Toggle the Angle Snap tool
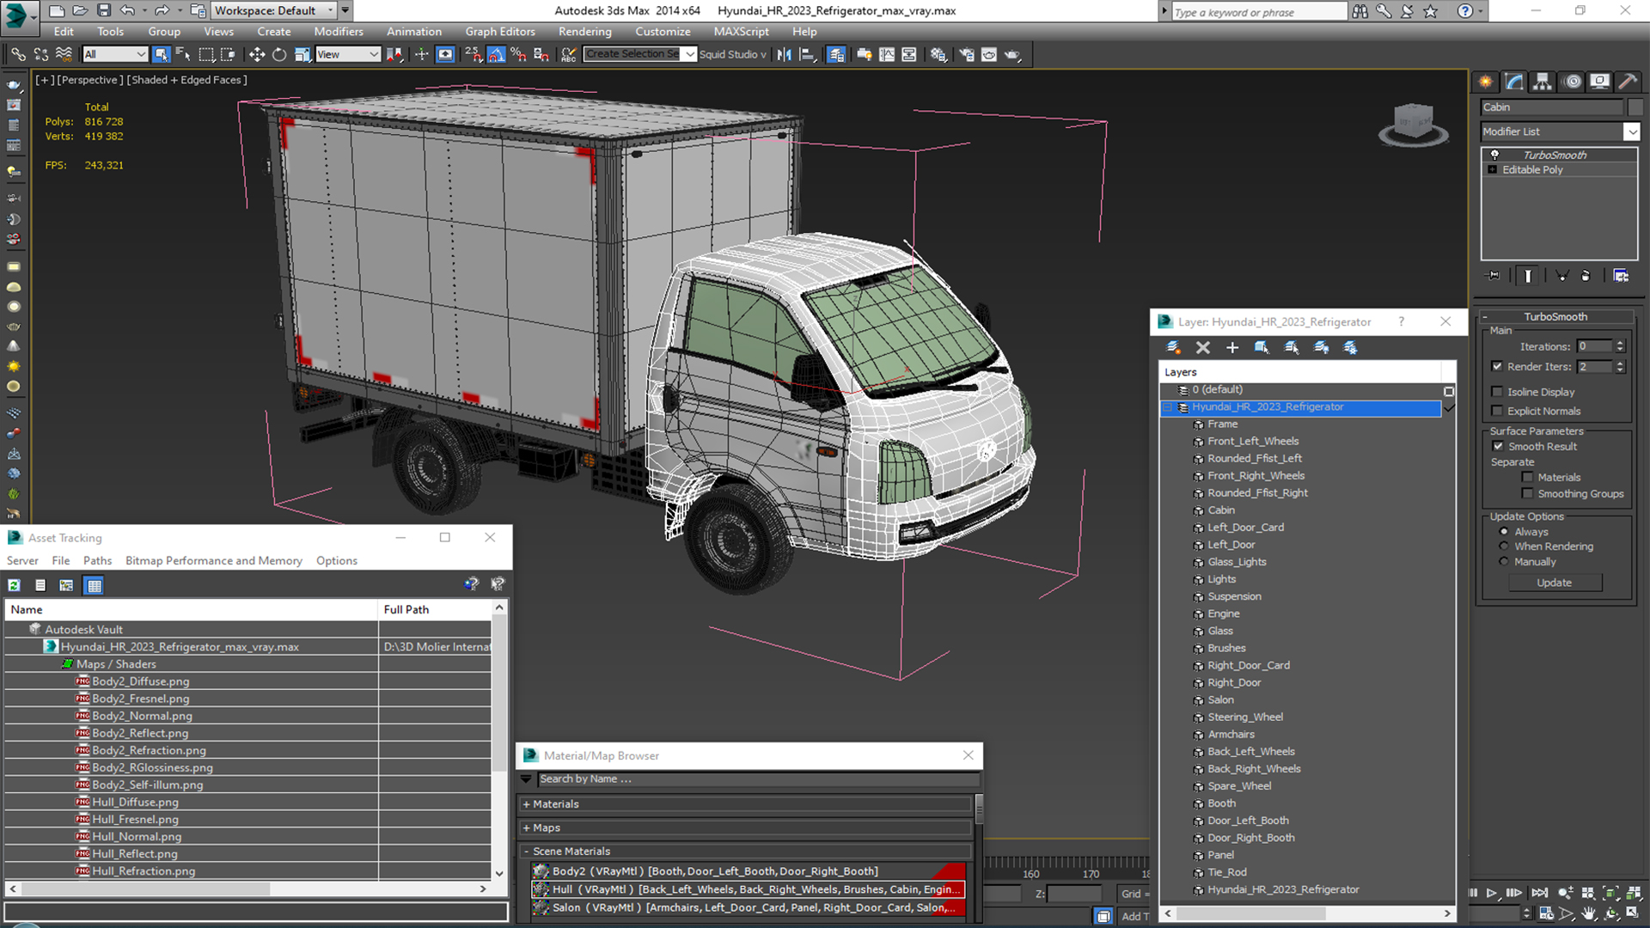1650x928 pixels. pyautogui.click(x=497, y=54)
